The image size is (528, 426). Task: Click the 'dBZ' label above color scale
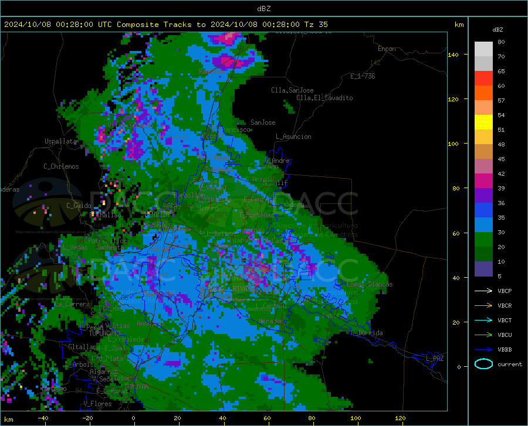[x=497, y=29]
